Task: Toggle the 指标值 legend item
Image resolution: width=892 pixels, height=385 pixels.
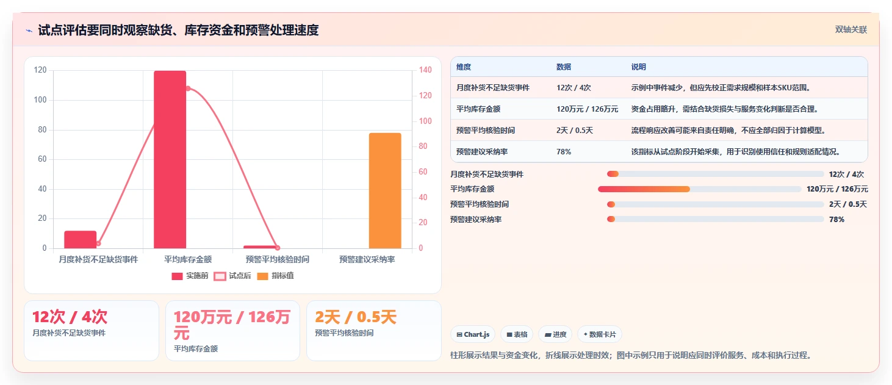Action: coord(275,276)
